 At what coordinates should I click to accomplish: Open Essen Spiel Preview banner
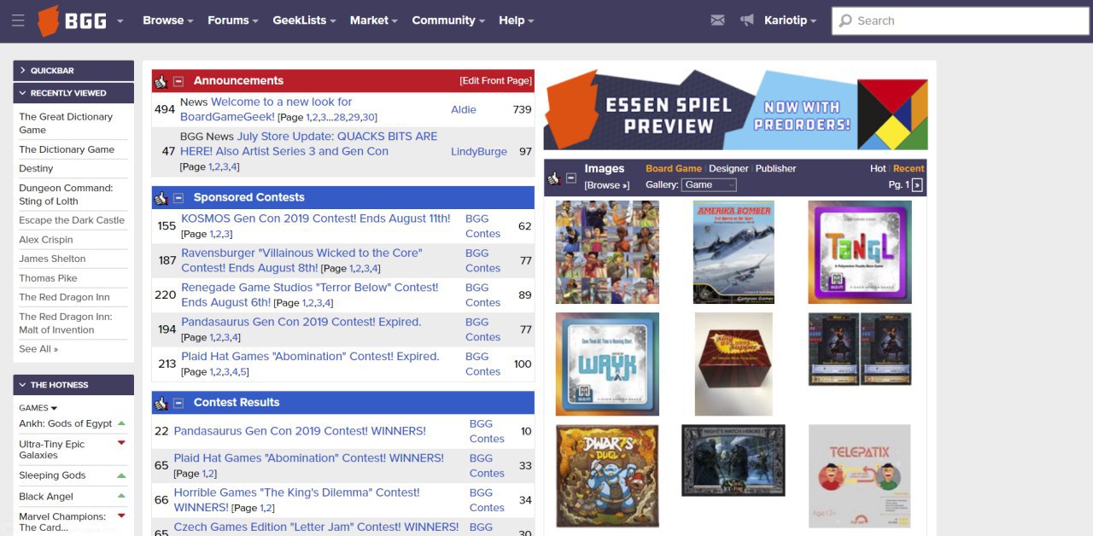click(x=735, y=110)
